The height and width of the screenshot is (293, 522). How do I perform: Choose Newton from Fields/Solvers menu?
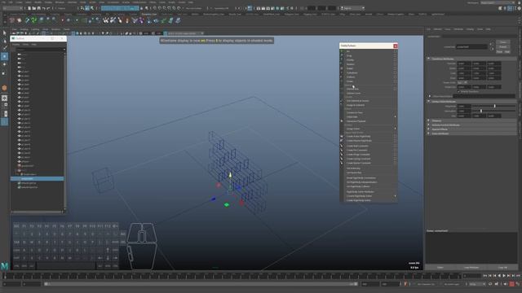pyautogui.click(x=350, y=64)
